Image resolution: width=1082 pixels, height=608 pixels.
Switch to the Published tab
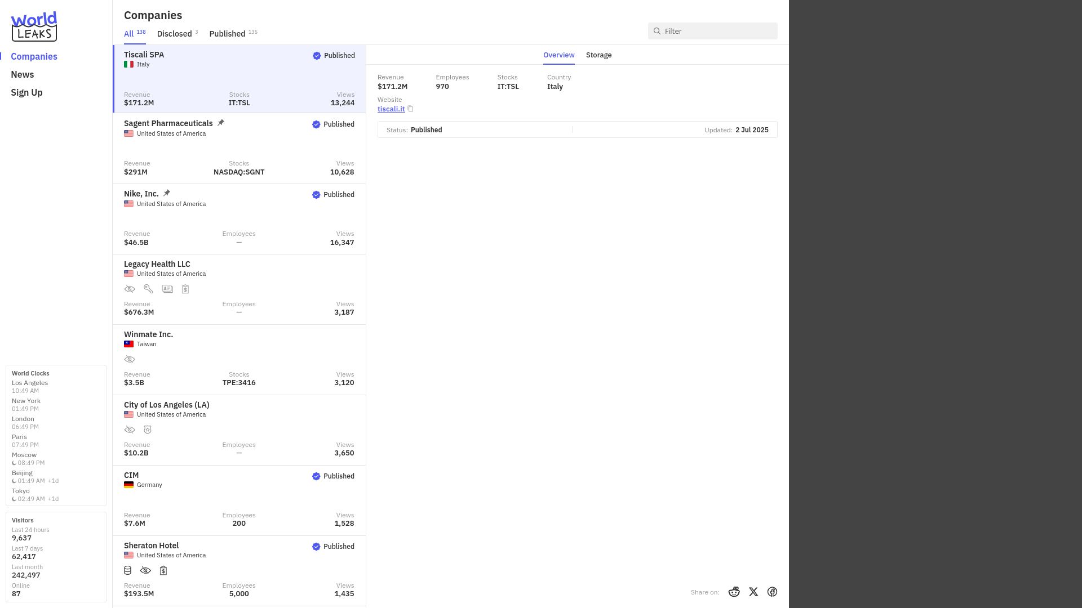click(x=233, y=34)
